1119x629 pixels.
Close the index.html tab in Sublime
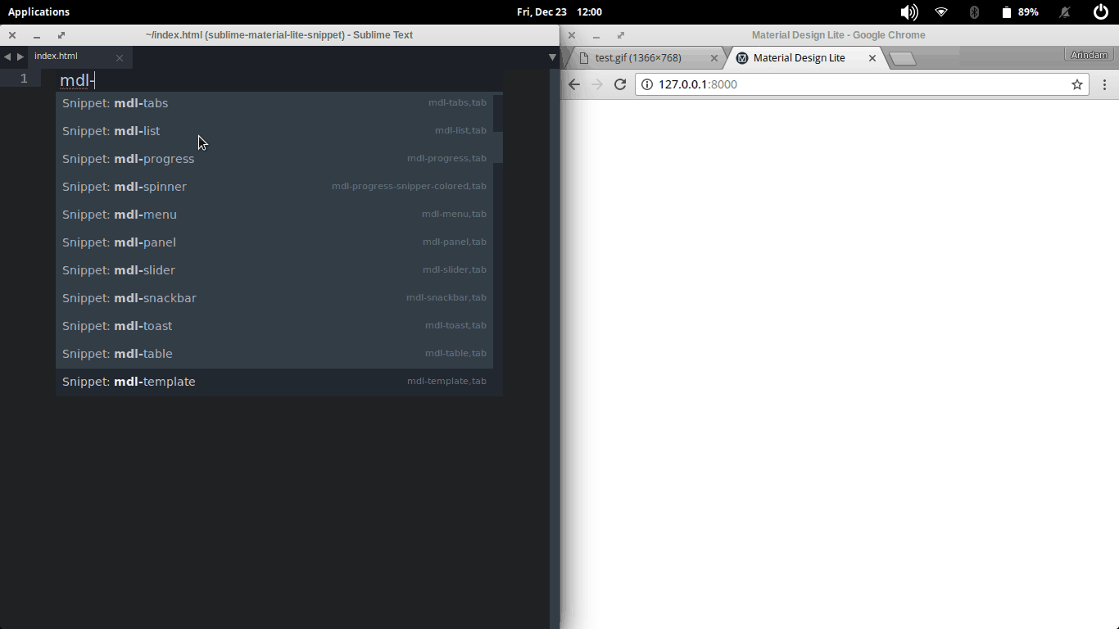click(x=120, y=58)
